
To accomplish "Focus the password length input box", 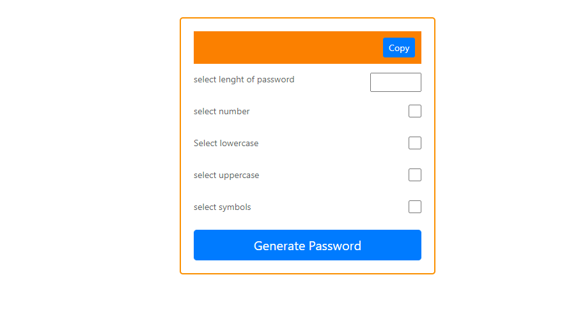I will [395, 82].
